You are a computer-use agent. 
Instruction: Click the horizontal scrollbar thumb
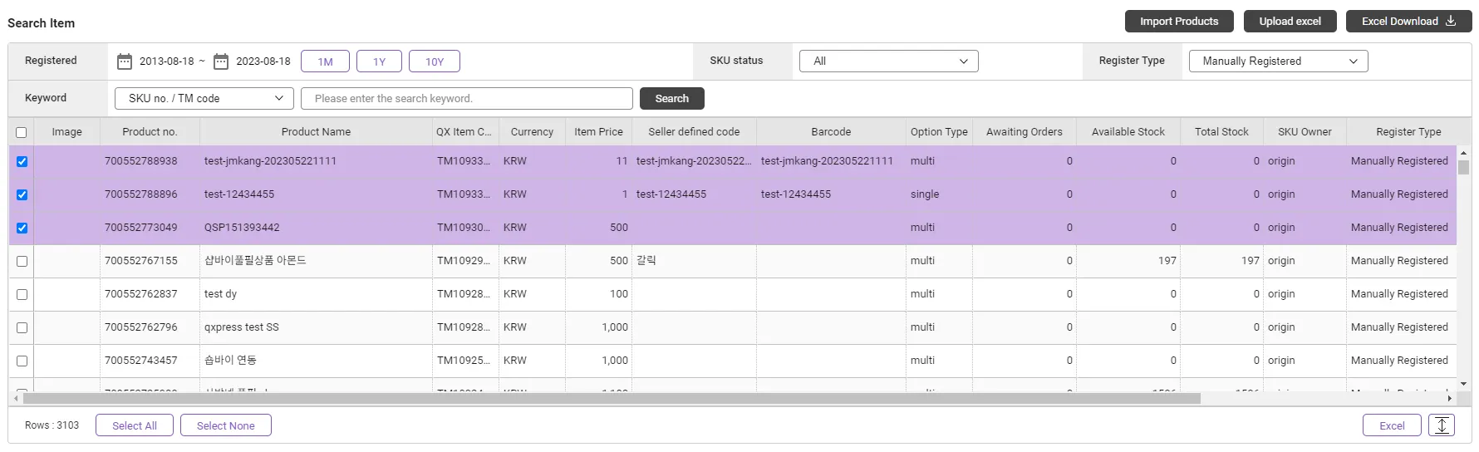tap(612, 399)
